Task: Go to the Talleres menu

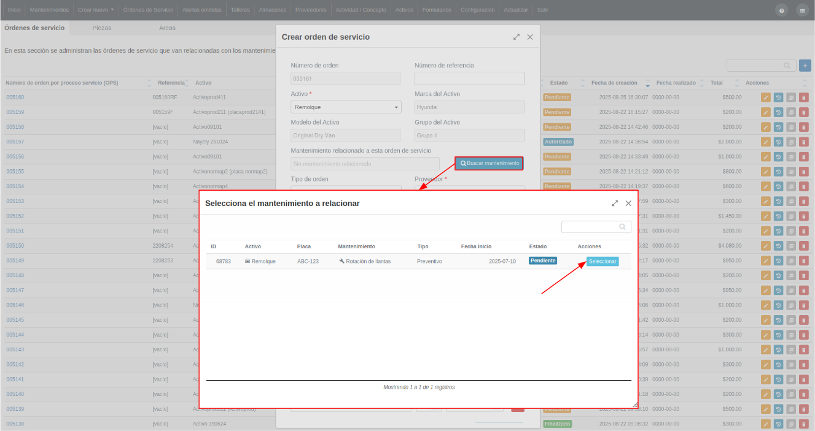Action: [x=240, y=10]
